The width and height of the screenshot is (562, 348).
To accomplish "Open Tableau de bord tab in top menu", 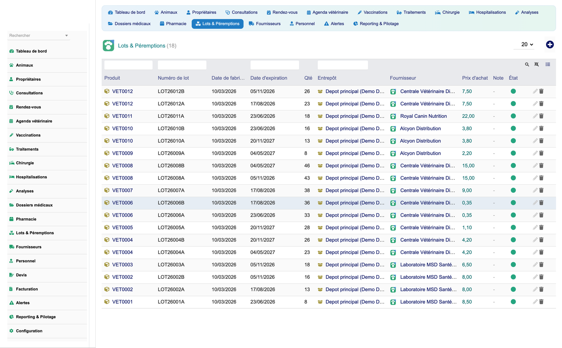I will (126, 12).
